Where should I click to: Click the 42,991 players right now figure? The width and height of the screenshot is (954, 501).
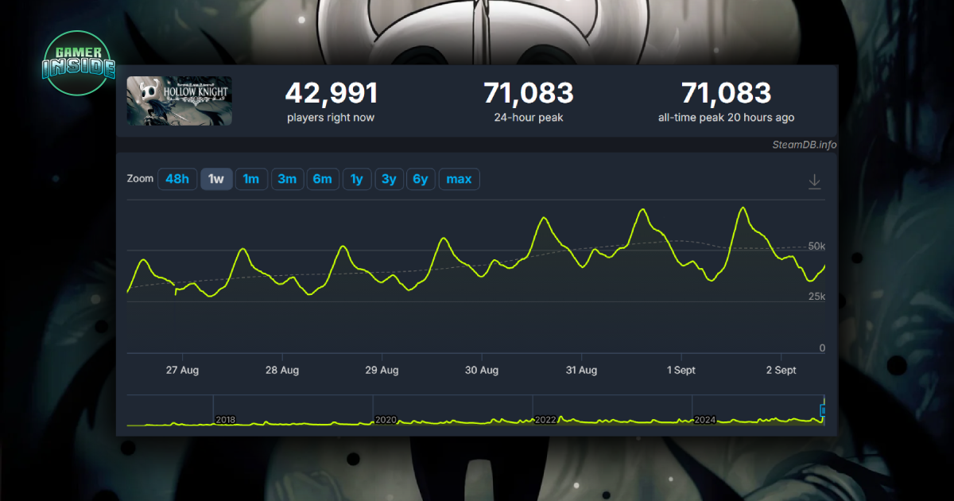point(332,93)
